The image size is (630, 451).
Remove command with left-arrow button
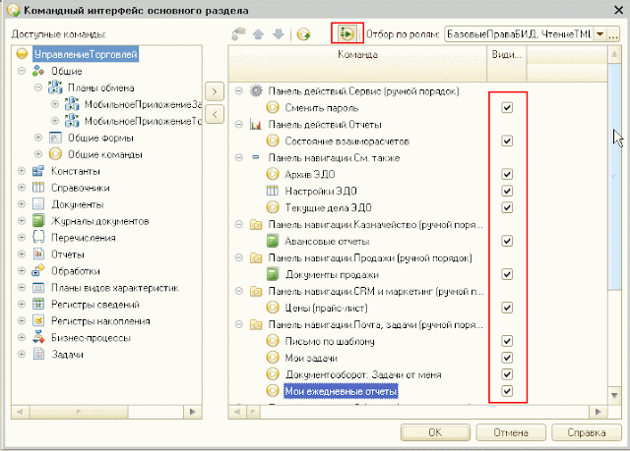point(215,115)
